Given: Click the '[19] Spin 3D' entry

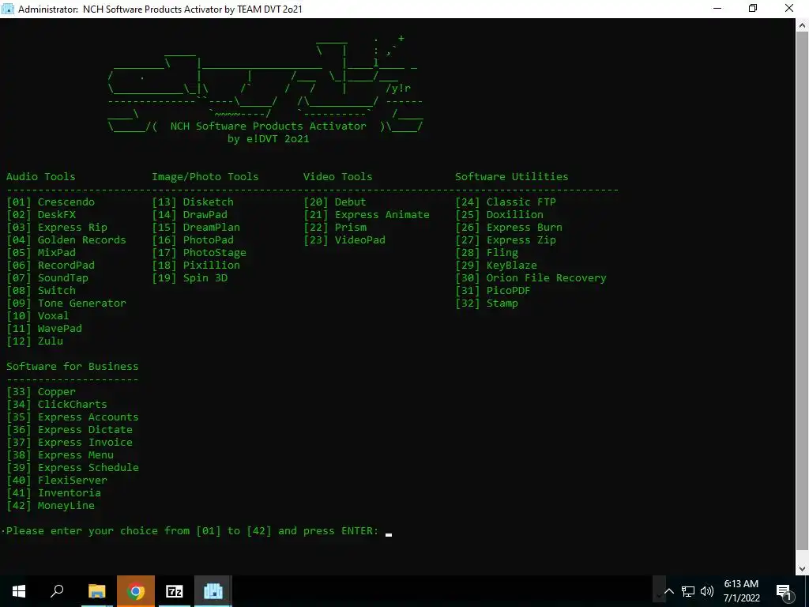Looking at the screenshot, I should [x=190, y=278].
